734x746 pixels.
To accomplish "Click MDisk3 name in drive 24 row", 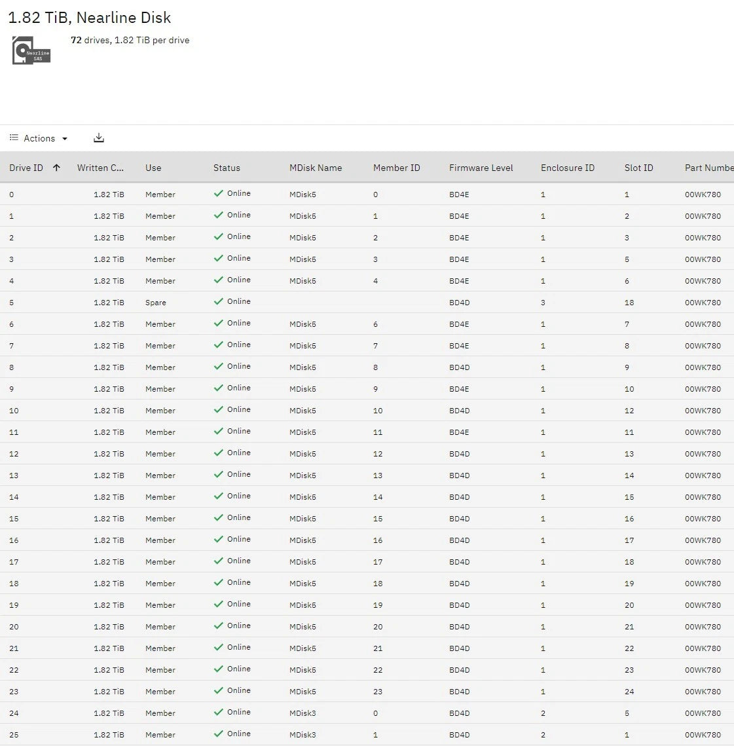I will pos(303,713).
